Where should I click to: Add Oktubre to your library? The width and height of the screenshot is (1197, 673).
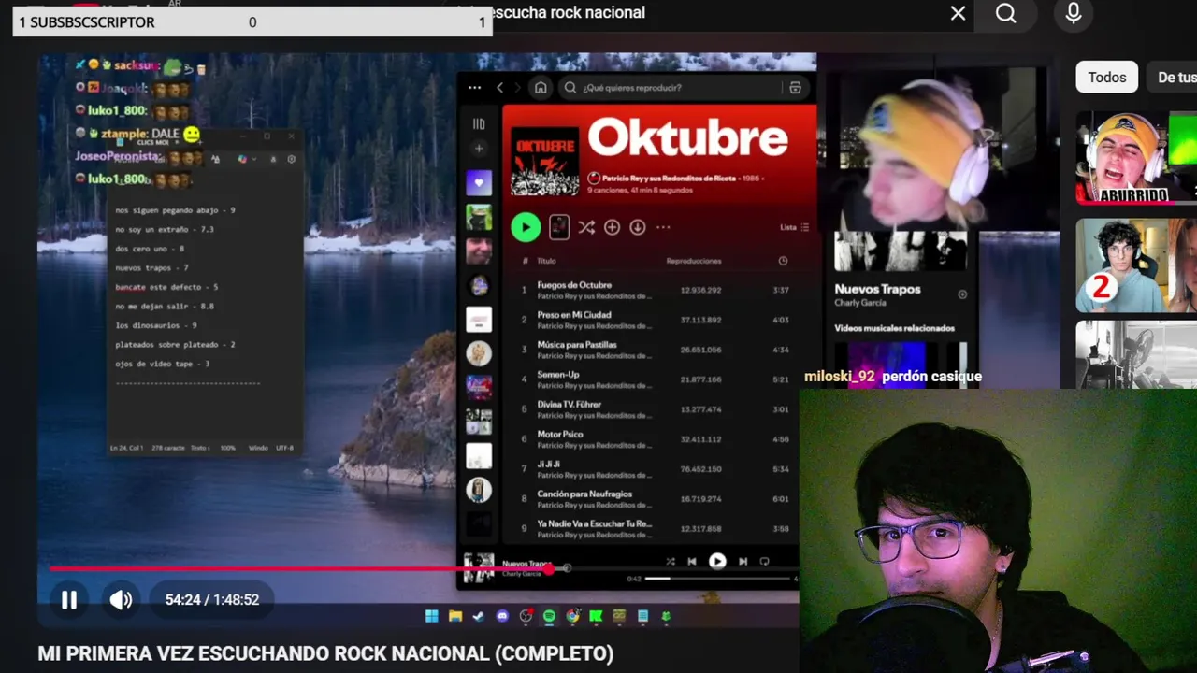click(612, 227)
